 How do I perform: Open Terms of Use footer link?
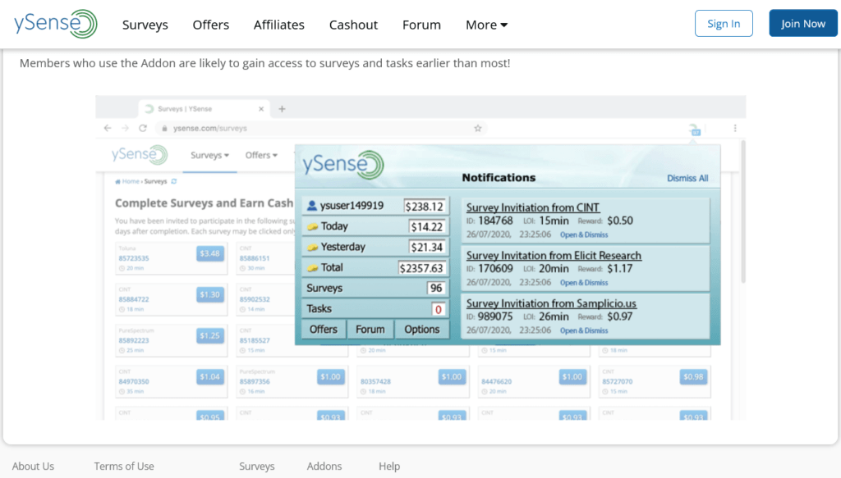click(x=124, y=467)
